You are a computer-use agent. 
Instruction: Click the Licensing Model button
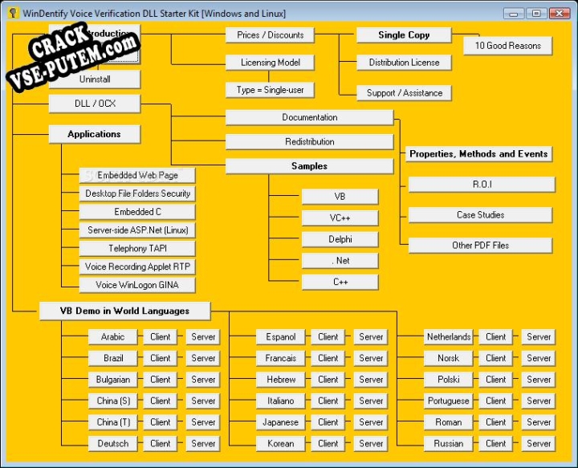(x=270, y=63)
